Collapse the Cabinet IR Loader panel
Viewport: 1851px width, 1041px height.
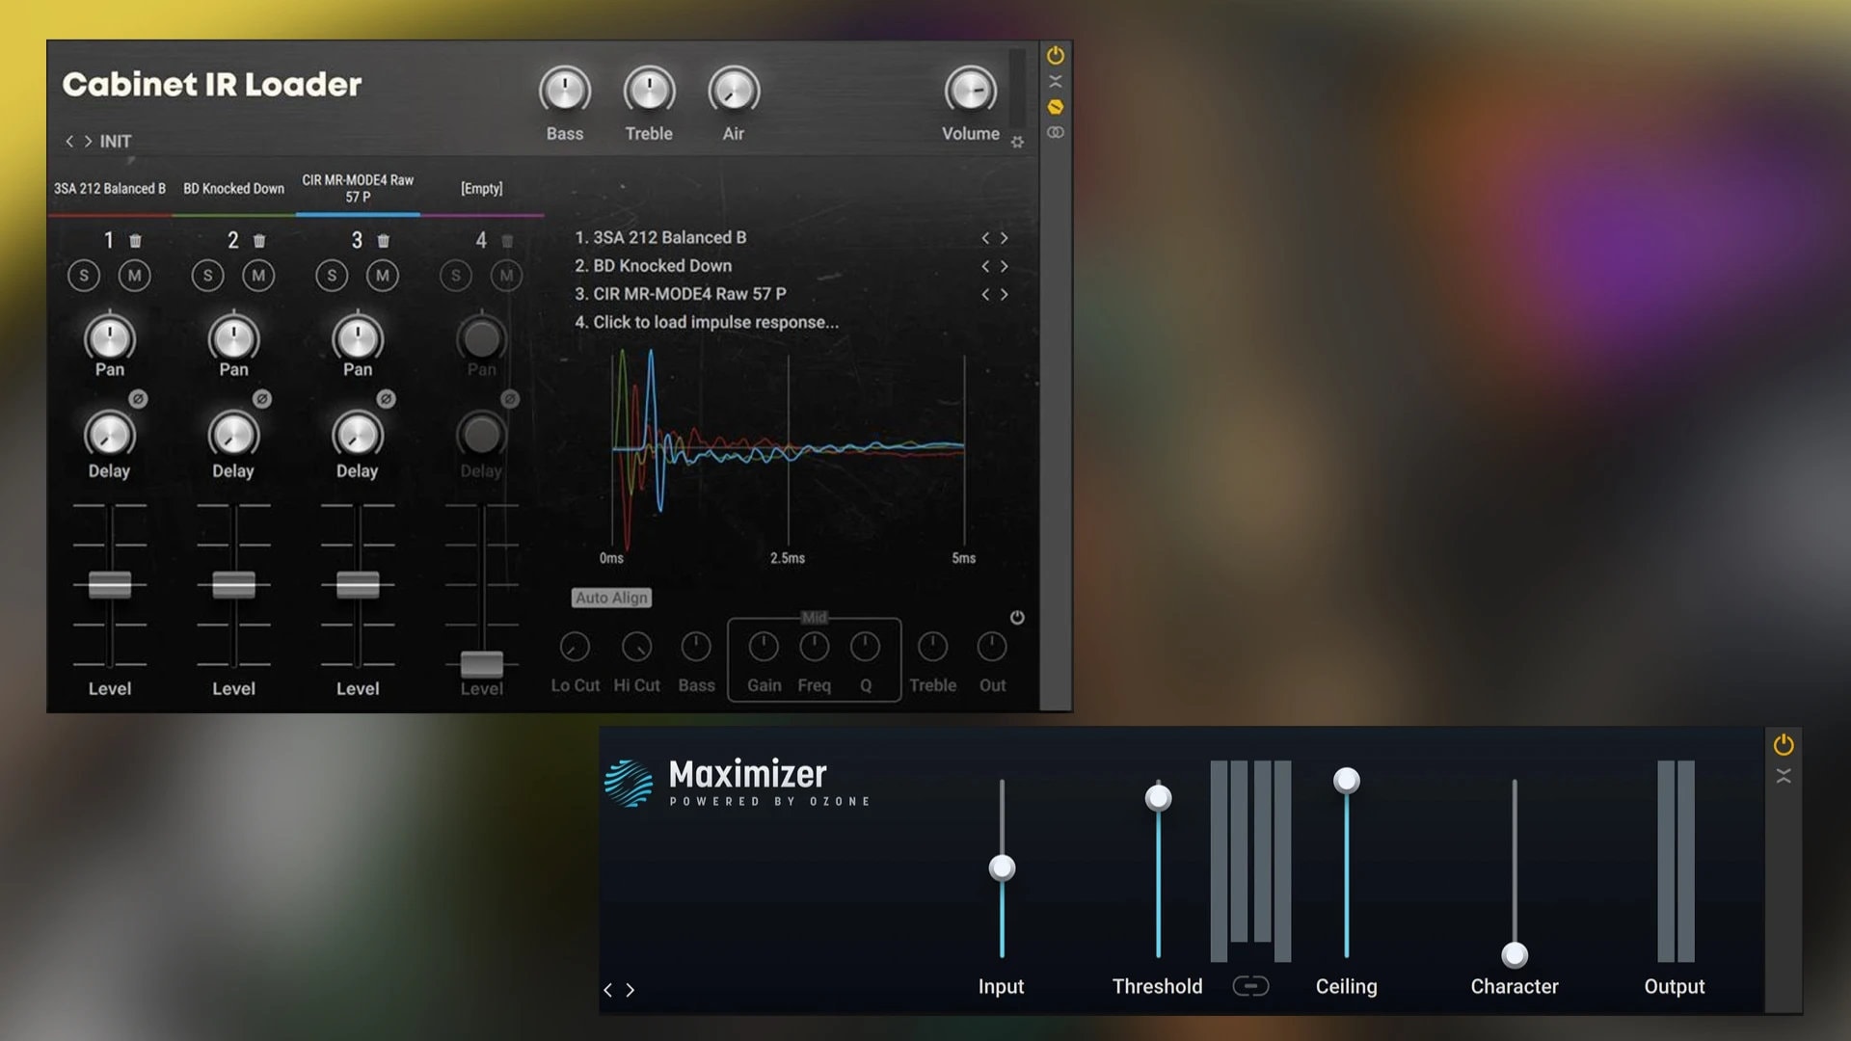point(1056,81)
